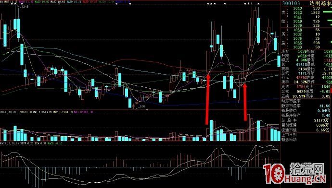332x188 pixels.
Task: Click the 总手 value 91618
Action: 301,65
